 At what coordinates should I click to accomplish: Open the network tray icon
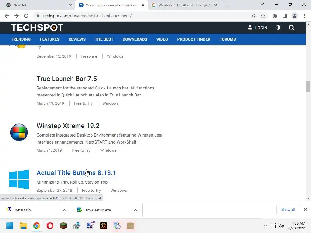274,226
